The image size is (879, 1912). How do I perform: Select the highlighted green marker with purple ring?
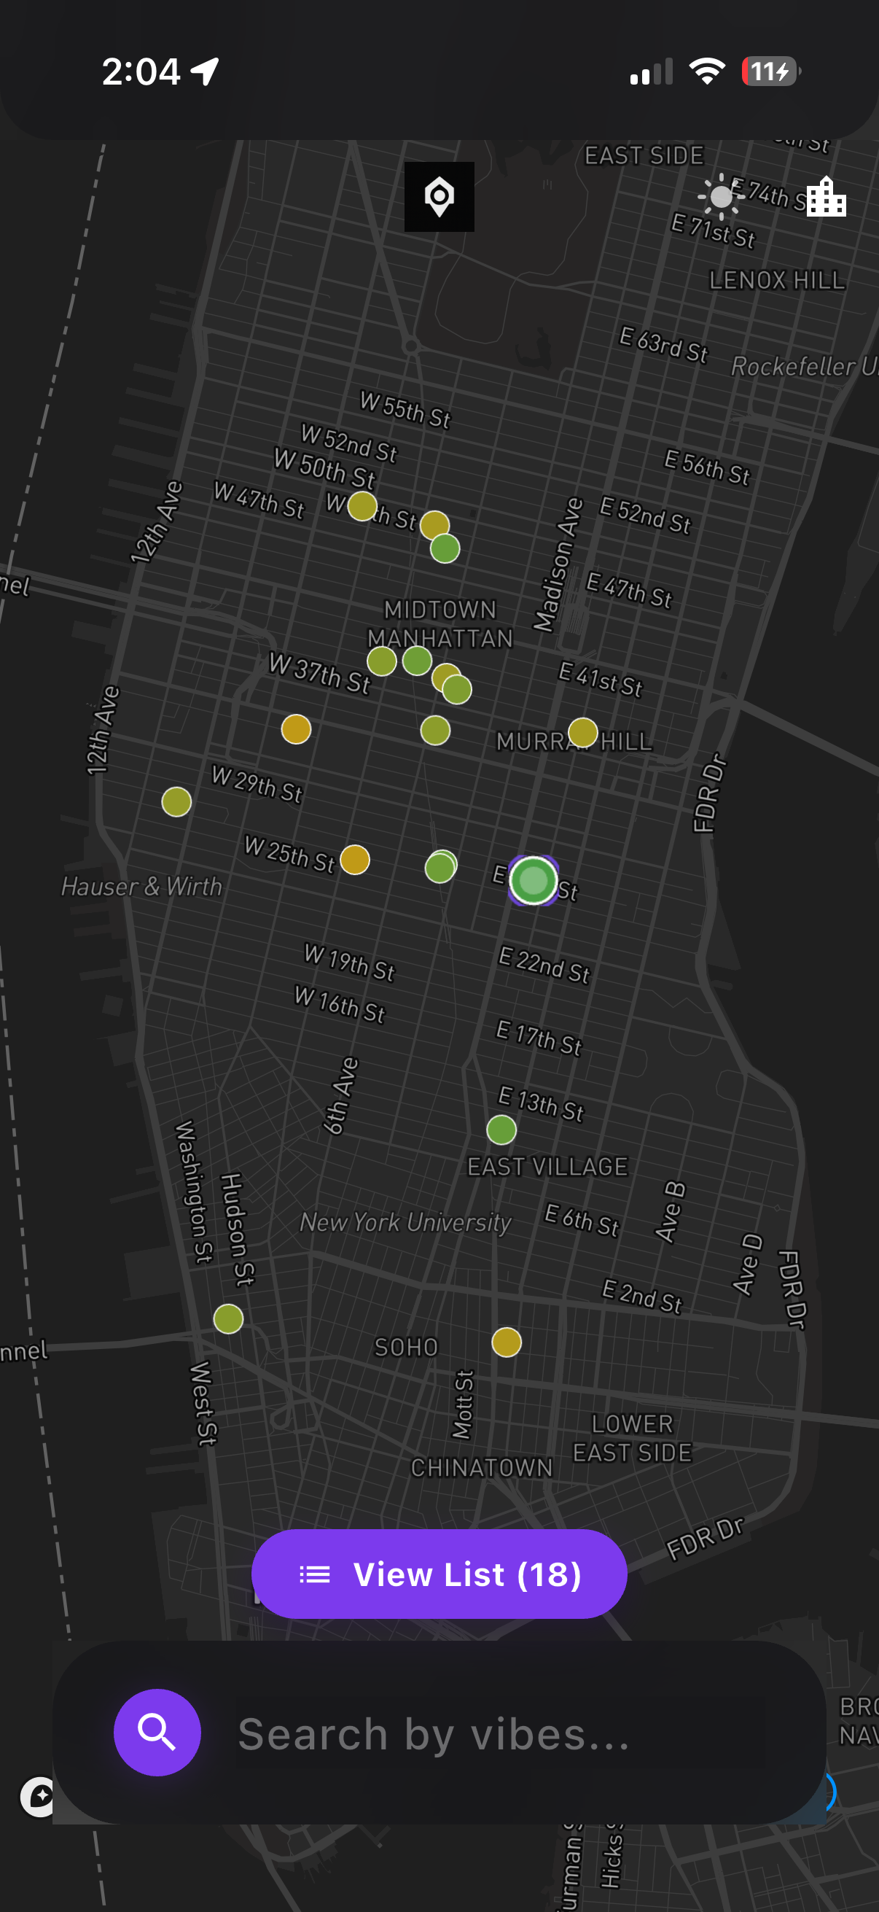534,881
